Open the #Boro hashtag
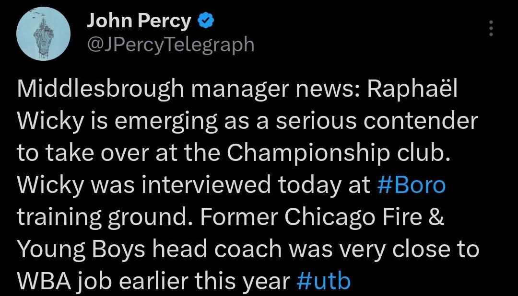The width and height of the screenshot is (518, 296). tap(412, 186)
